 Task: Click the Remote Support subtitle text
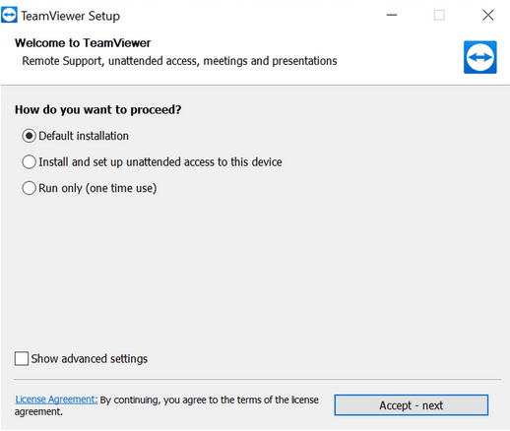point(179,61)
